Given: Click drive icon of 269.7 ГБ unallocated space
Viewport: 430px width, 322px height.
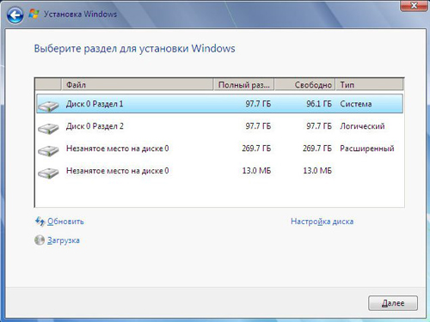Looking at the screenshot, I should (x=48, y=150).
